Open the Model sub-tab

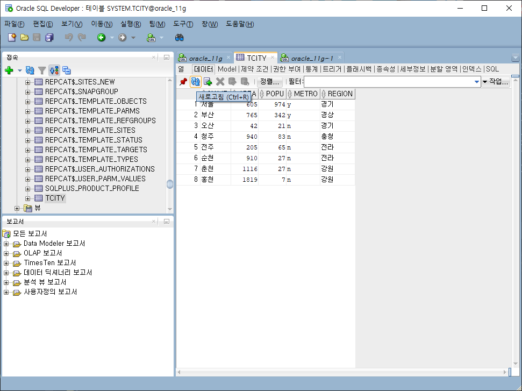point(227,69)
